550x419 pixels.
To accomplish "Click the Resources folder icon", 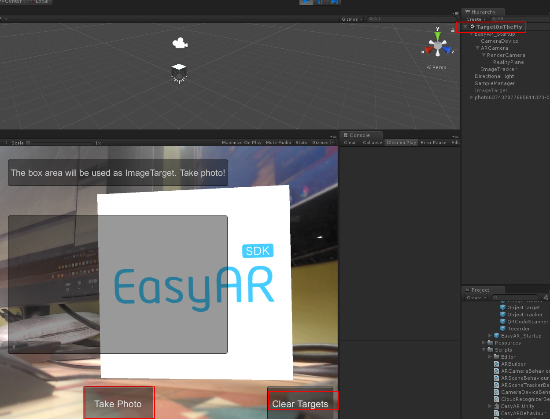I will [x=491, y=343].
